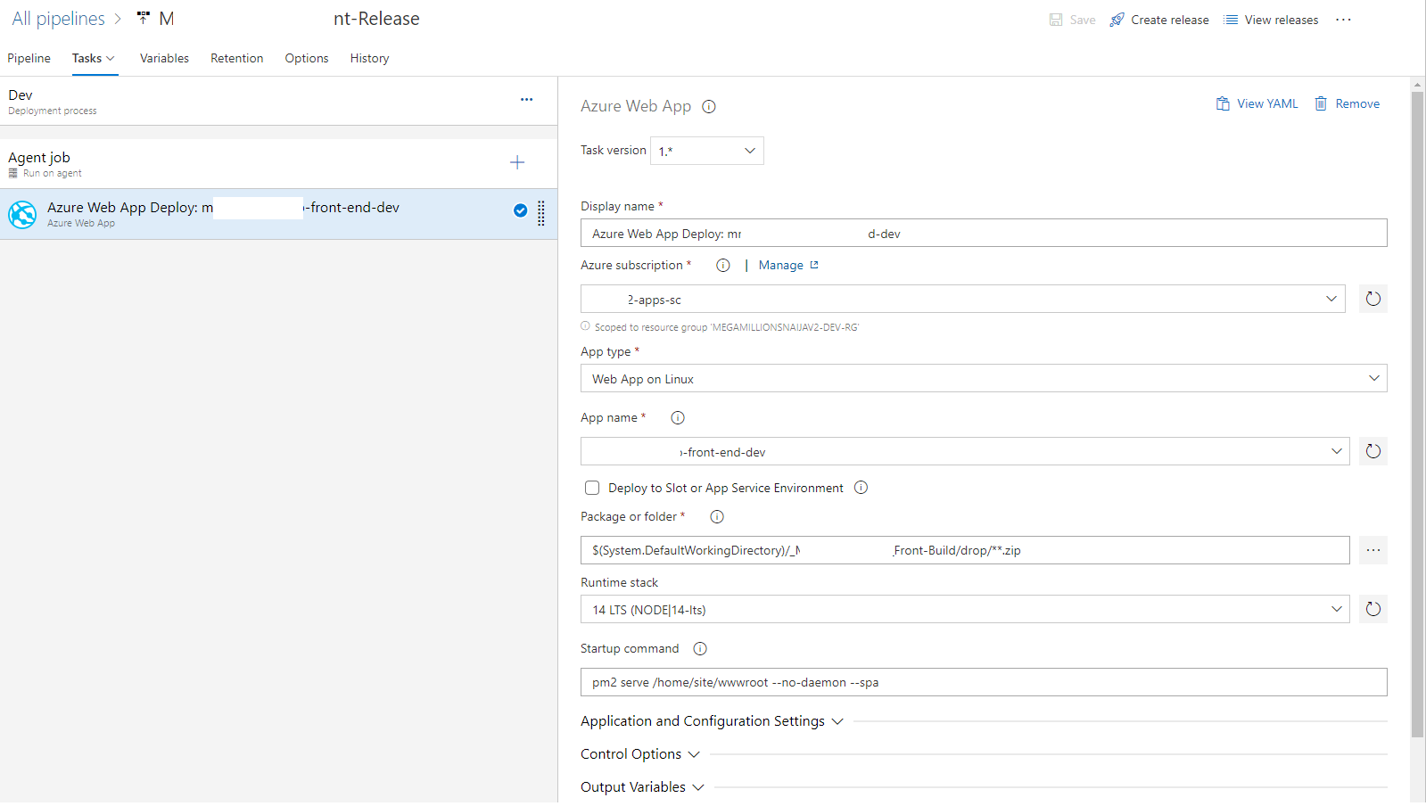Click the All pipelines breadcrumb link
The width and height of the screenshot is (1426, 806).
pyautogui.click(x=59, y=19)
